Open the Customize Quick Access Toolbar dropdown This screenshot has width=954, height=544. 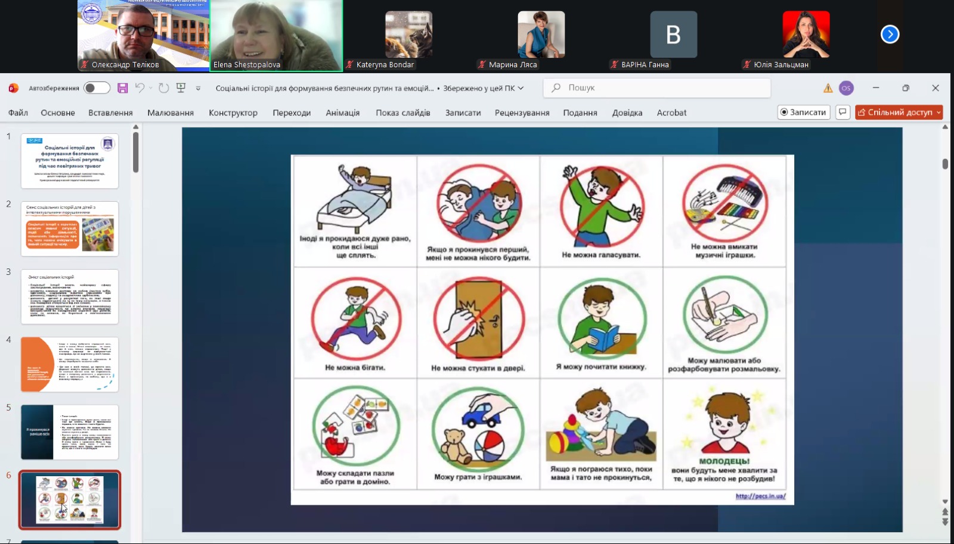click(198, 88)
